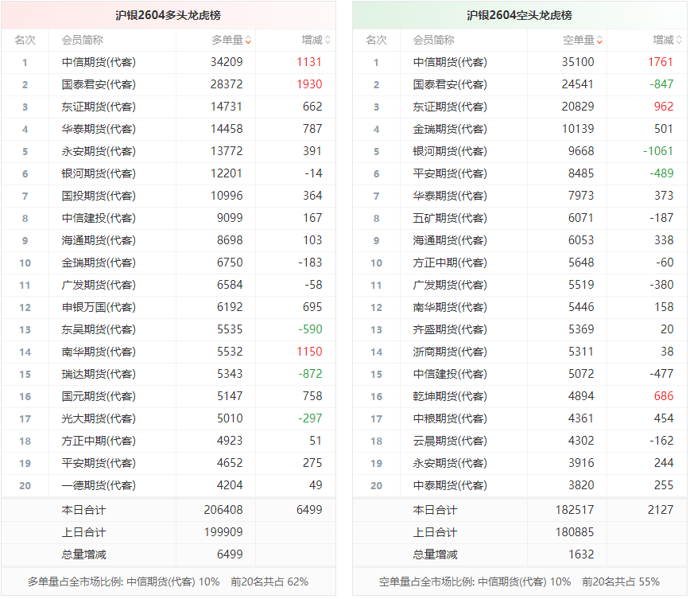Select 东吴期货 change value -590
The height and width of the screenshot is (599, 690).
tap(310, 329)
